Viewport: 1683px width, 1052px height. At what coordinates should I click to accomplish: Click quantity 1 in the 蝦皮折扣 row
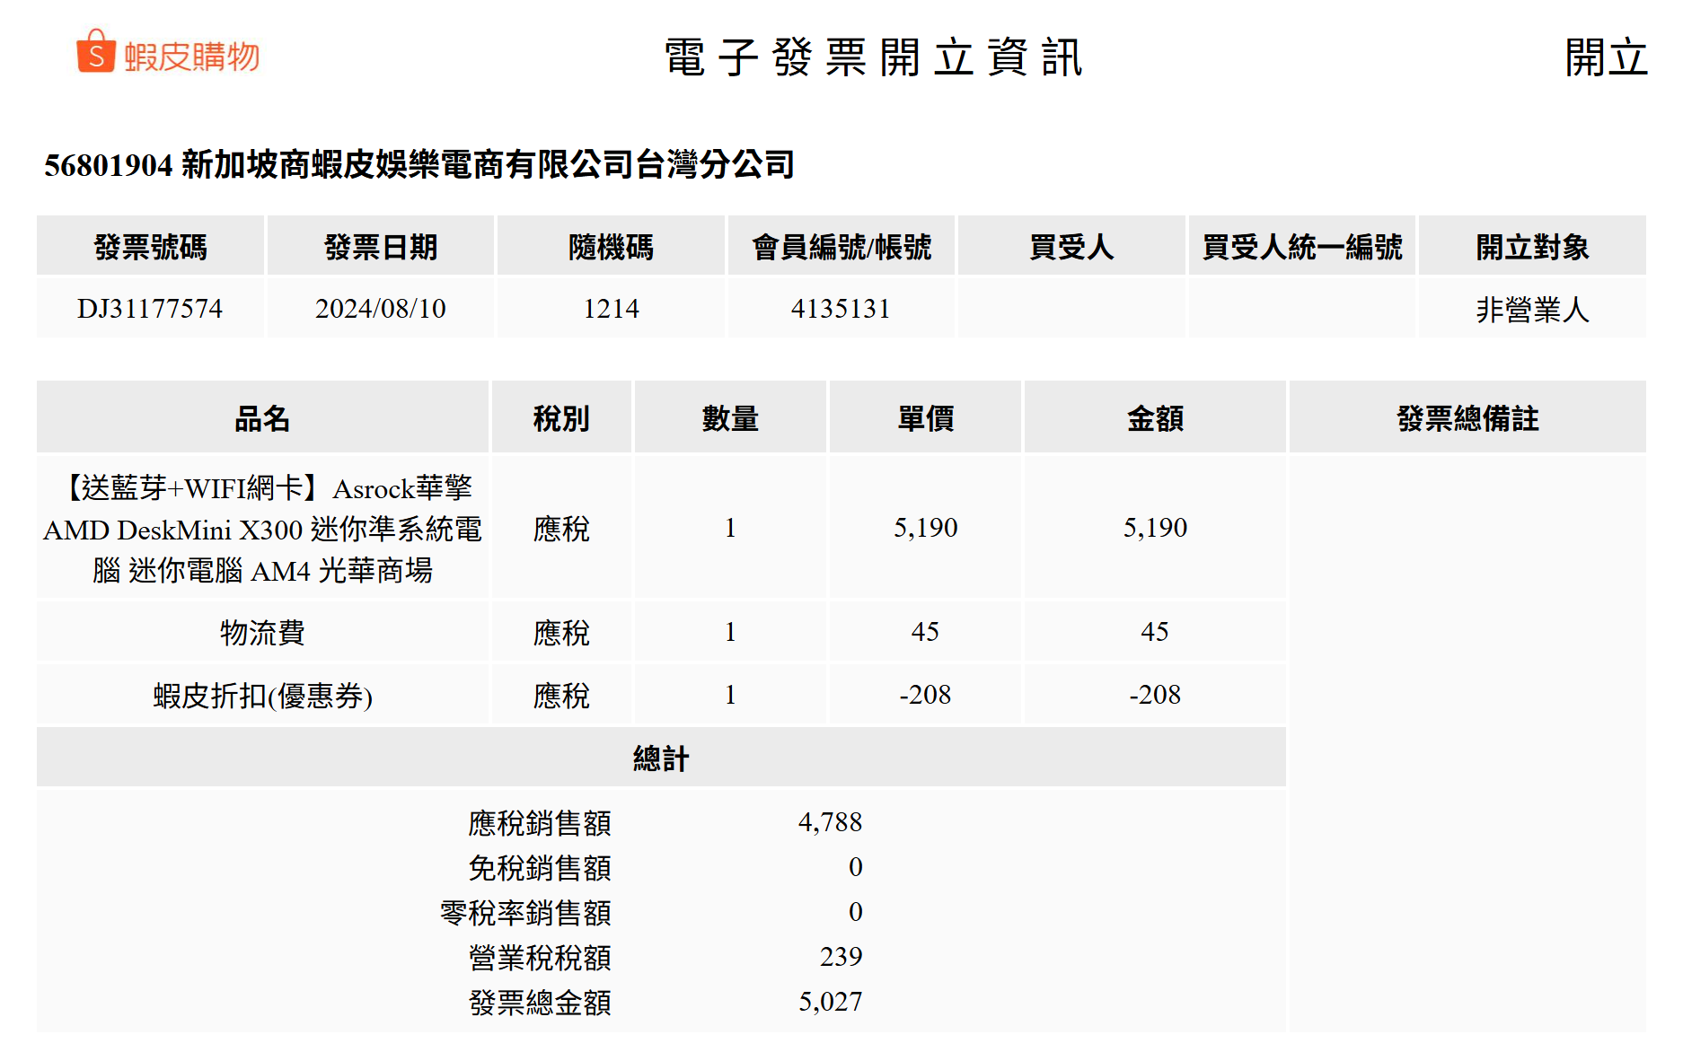pos(730,695)
